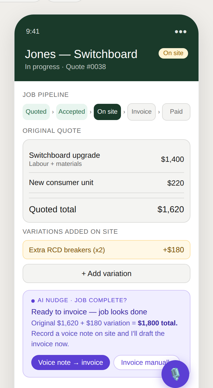Select the Quoted pipeline stage
The height and width of the screenshot is (388, 213).
(36, 112)
